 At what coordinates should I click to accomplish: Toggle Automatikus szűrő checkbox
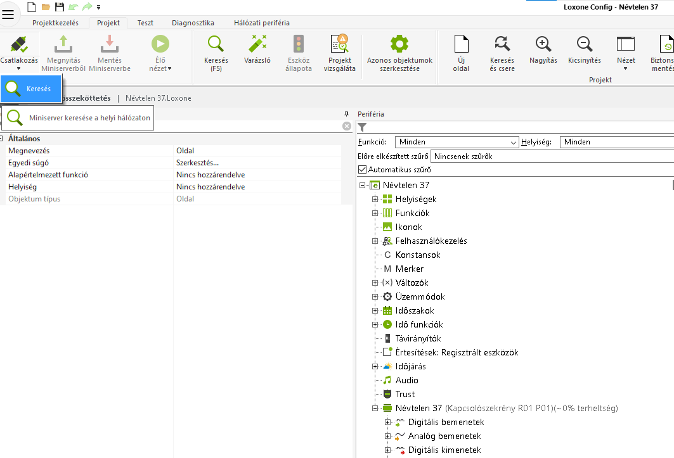point(362,170)
